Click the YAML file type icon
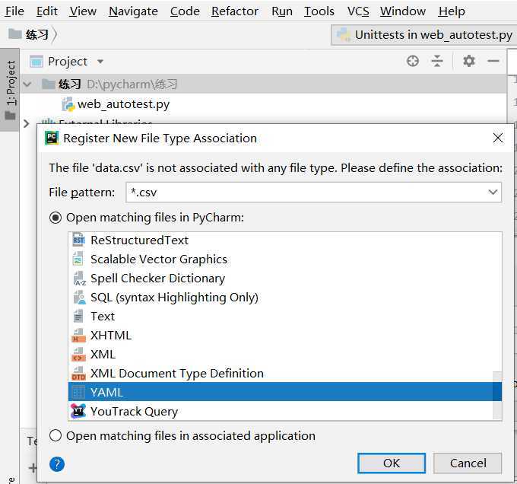517x484 pixels. (x=78, y=392)
